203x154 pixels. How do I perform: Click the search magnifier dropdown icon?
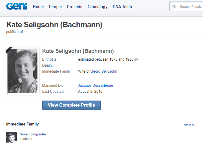(175, 7)
